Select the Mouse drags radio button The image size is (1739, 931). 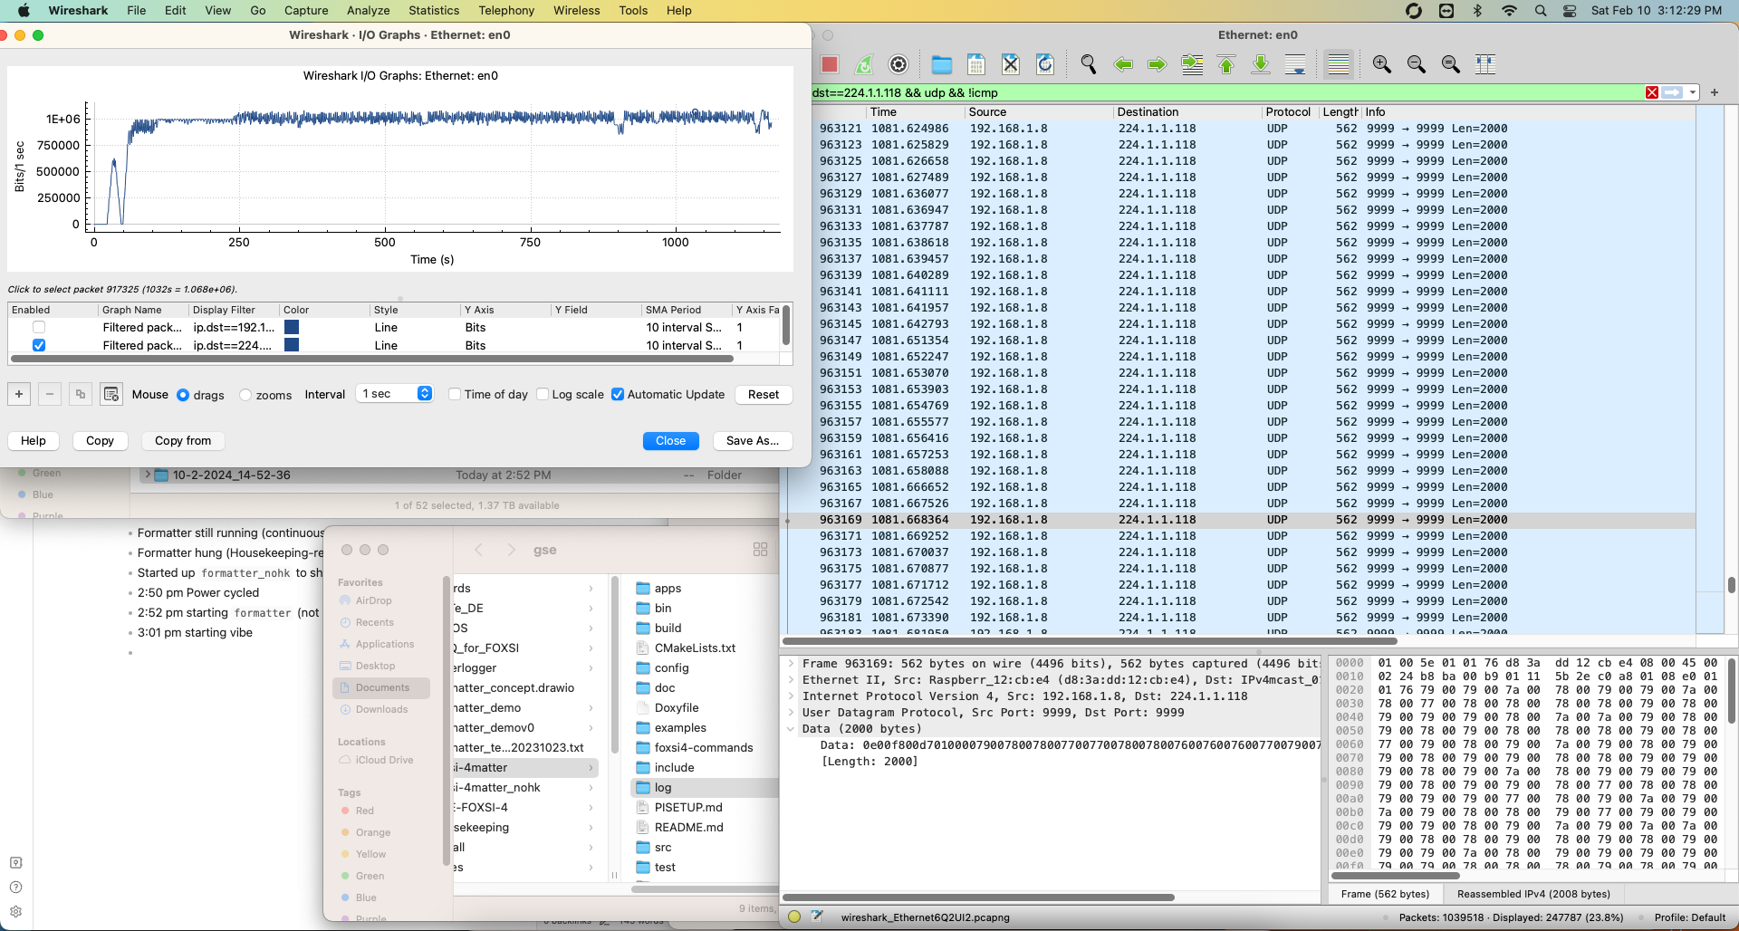coord(183,395)
